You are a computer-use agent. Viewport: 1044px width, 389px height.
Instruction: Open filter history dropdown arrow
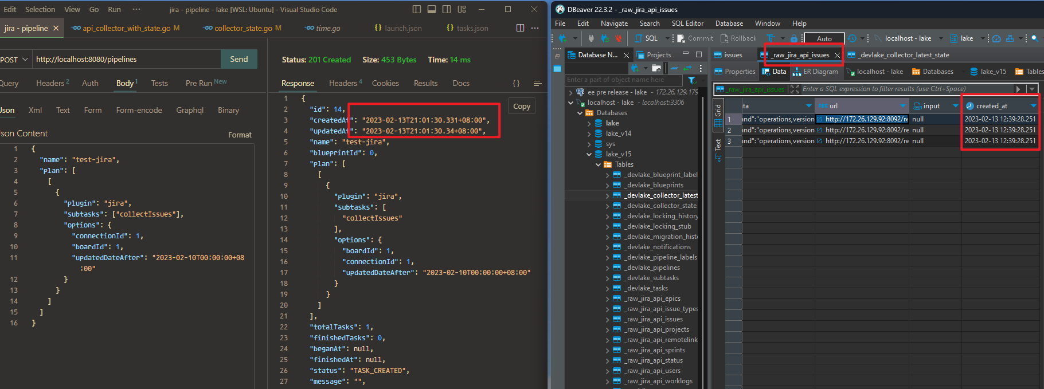(x=1033, y=89)
